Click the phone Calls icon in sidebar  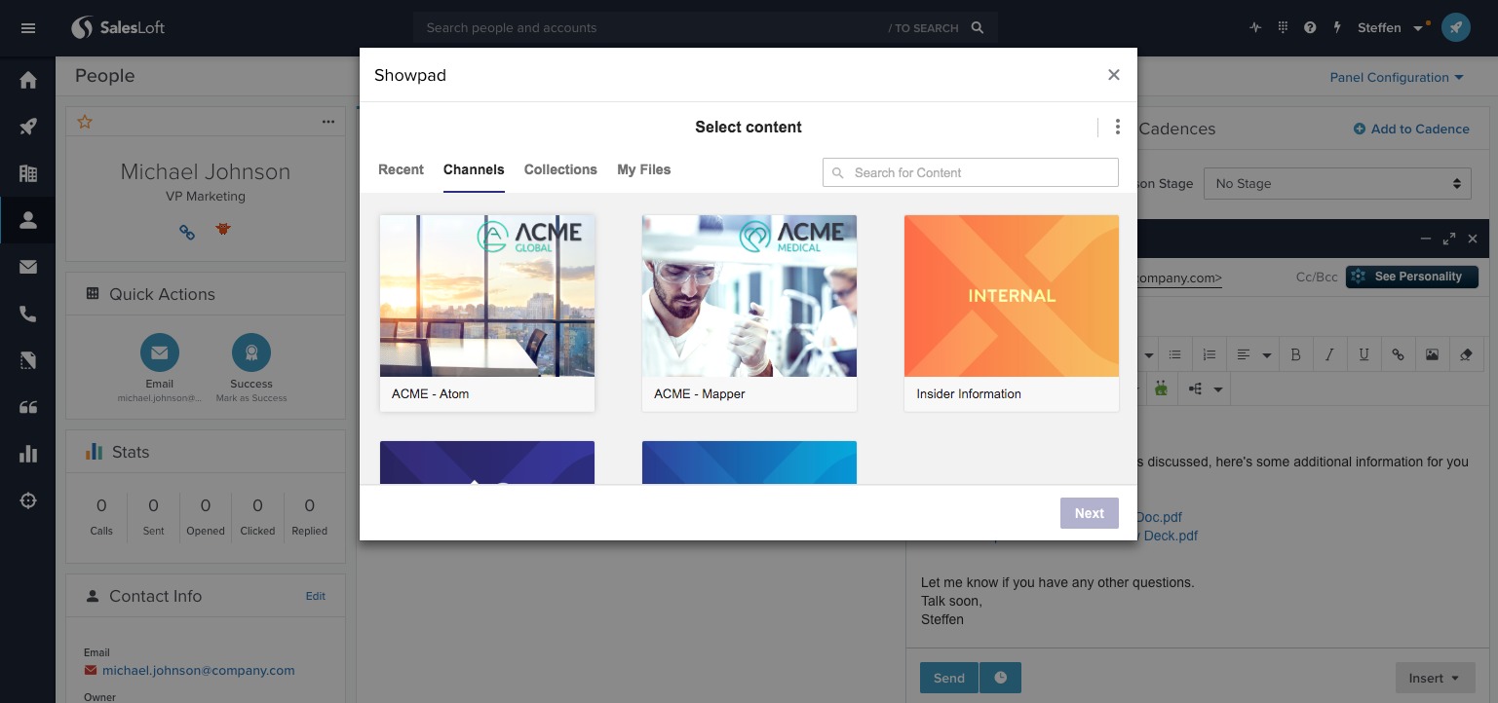pyautogui.click(x=27, y=314)
